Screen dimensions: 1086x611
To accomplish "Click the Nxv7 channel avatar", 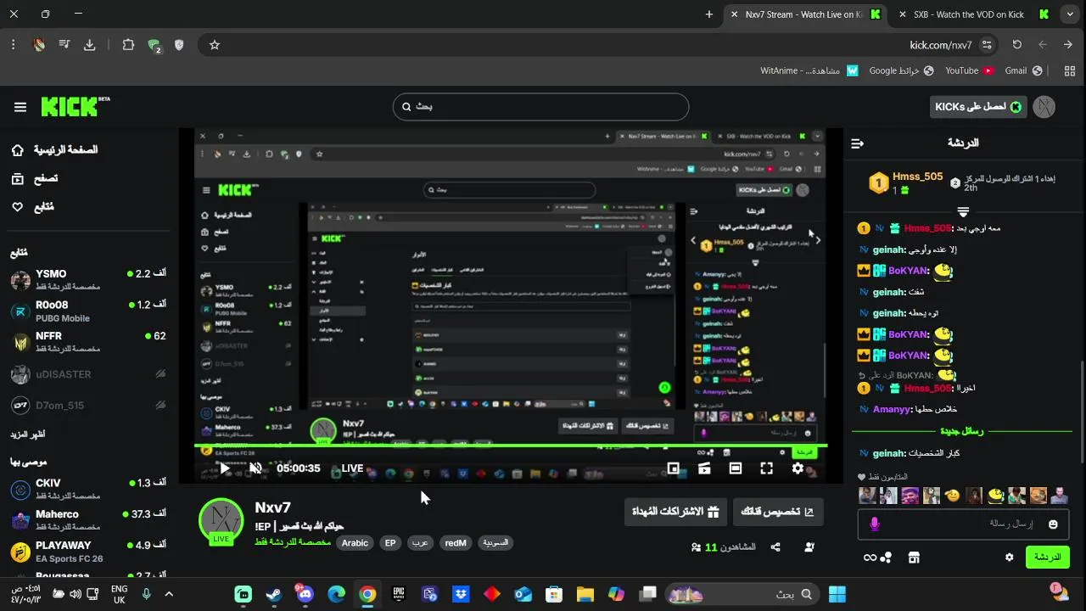I will (x=221, y=520).
